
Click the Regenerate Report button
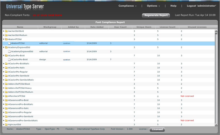pyautogui.click(x=156, y=15)
